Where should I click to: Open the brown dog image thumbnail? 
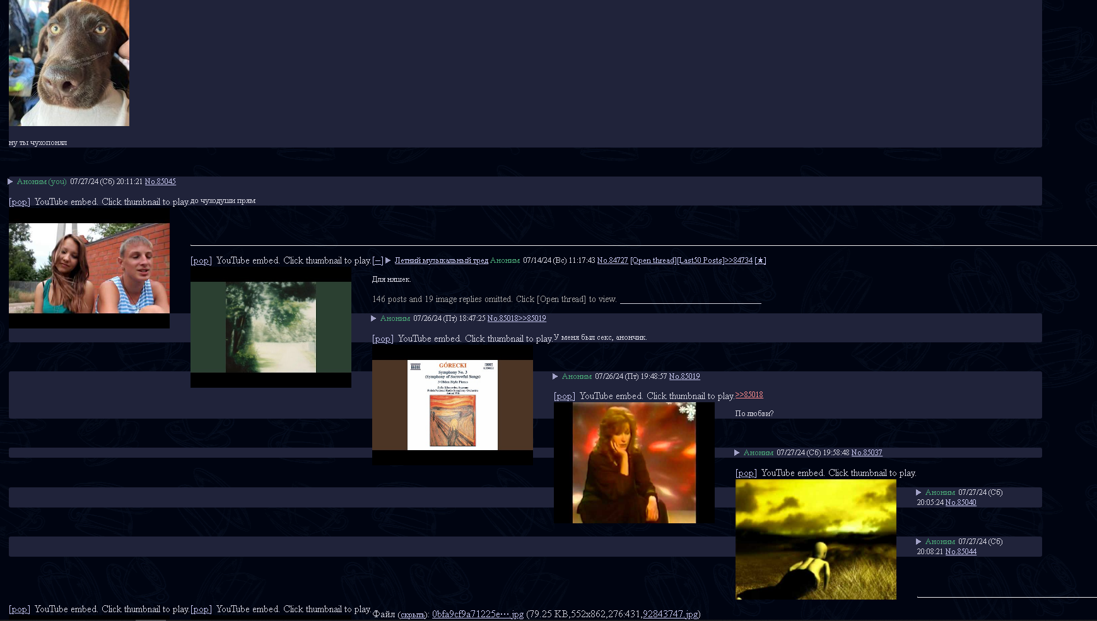click(x=69, y=62)
